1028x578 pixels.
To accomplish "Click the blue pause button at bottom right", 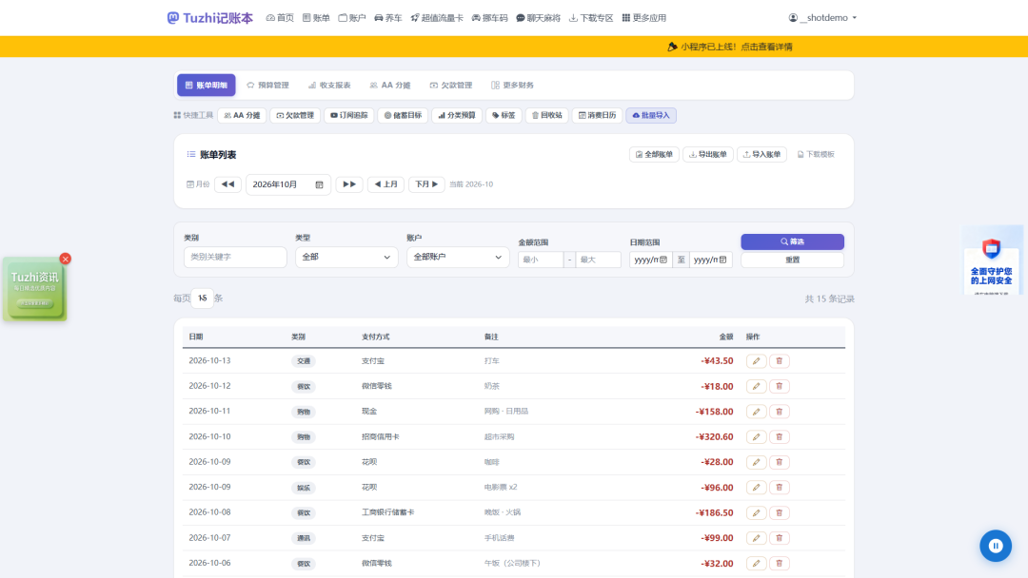I will [x=996, y=546].
